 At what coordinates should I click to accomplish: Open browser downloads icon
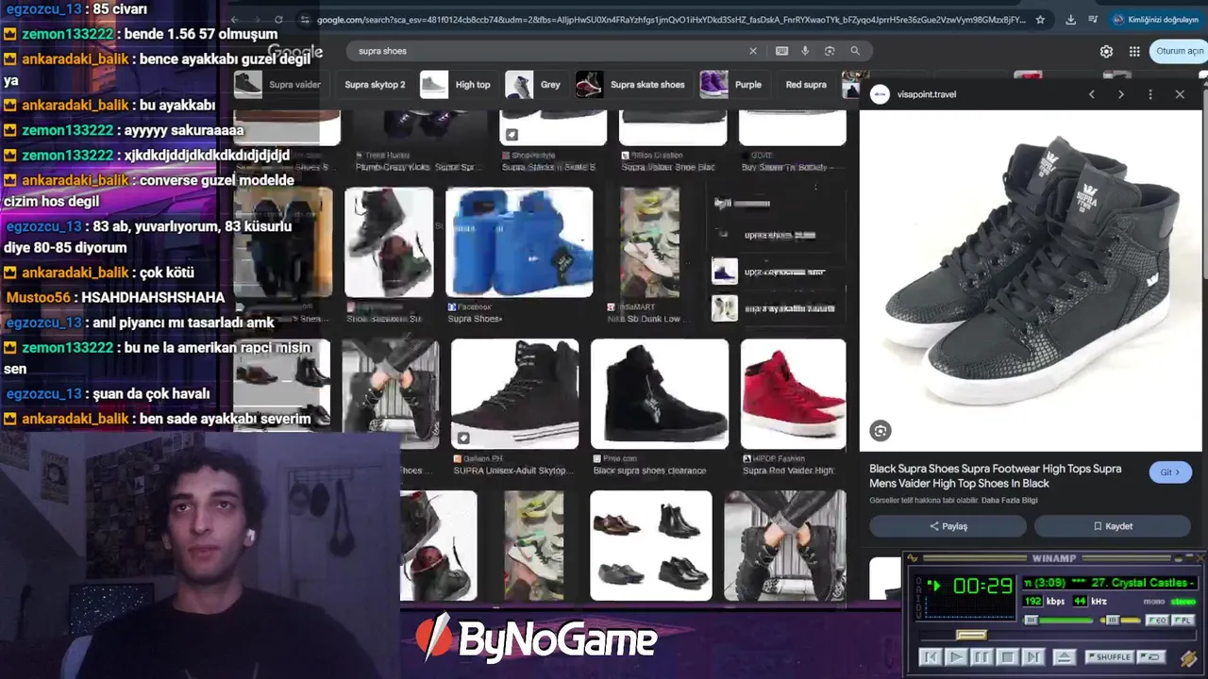[x=1071, y=20]
